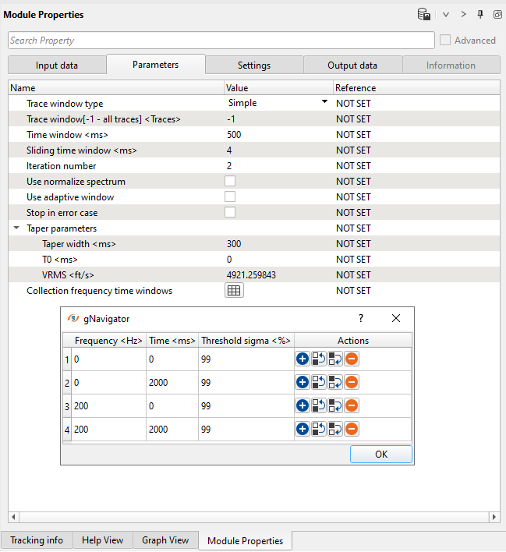Move row 2 up in the table
The width and height of the screenshot is (506, 552).
[319, 383]
